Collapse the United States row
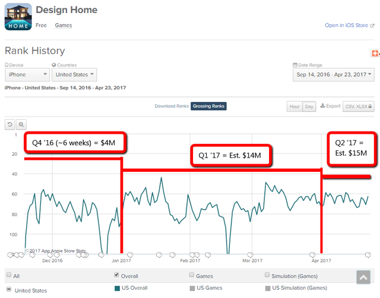Viewport: 380px width, 298px height. pyautogui.click(x=9, y=289)
